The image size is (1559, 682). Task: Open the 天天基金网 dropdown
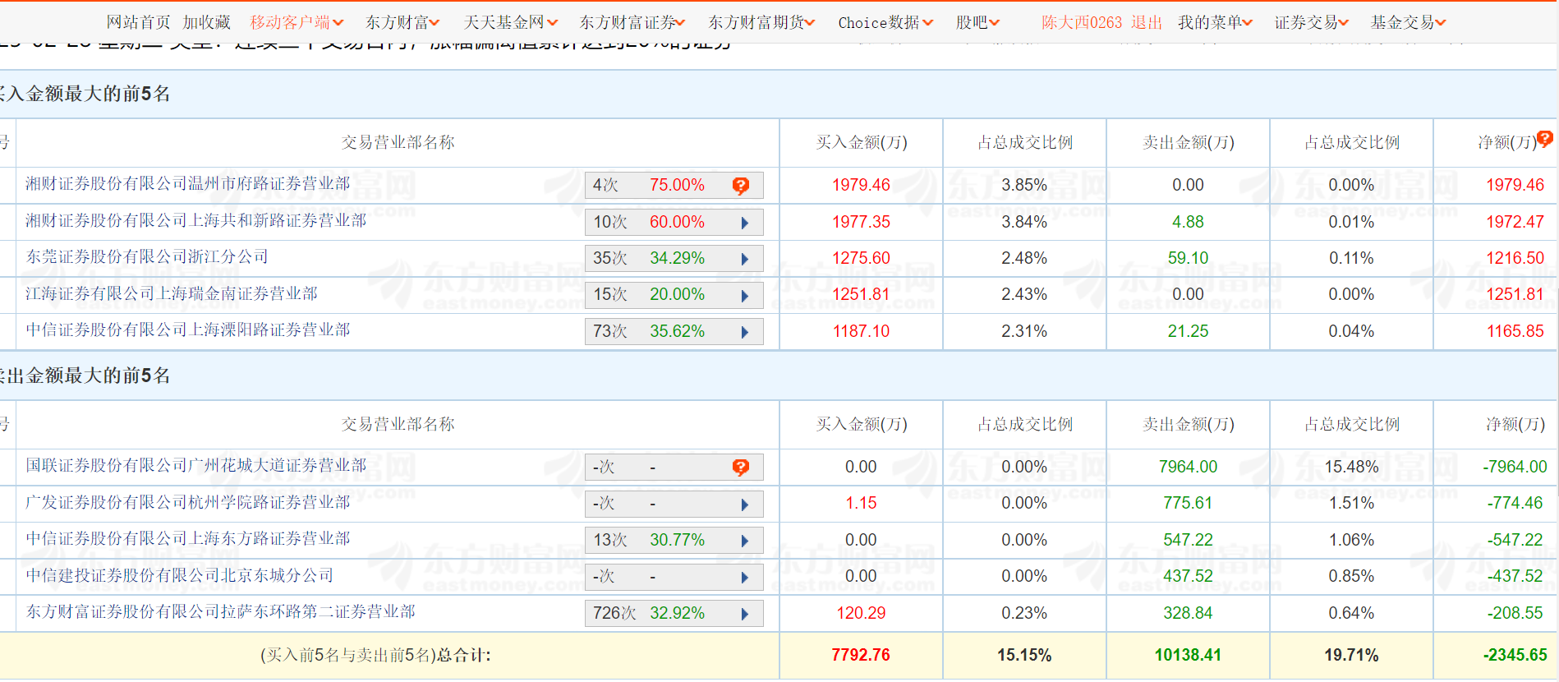point(510,22)
